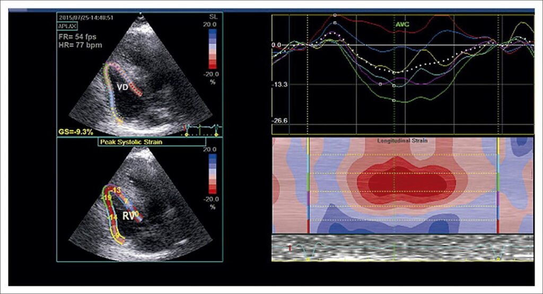Click the peak marker on the green strain curve
The height and width of the screenshot is (294, 543).
coord(394,101)
